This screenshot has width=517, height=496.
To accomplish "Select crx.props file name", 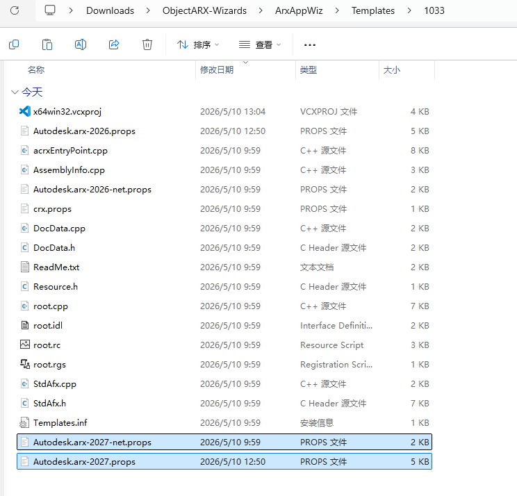I will pyautogui.click(x=52, y=209).
